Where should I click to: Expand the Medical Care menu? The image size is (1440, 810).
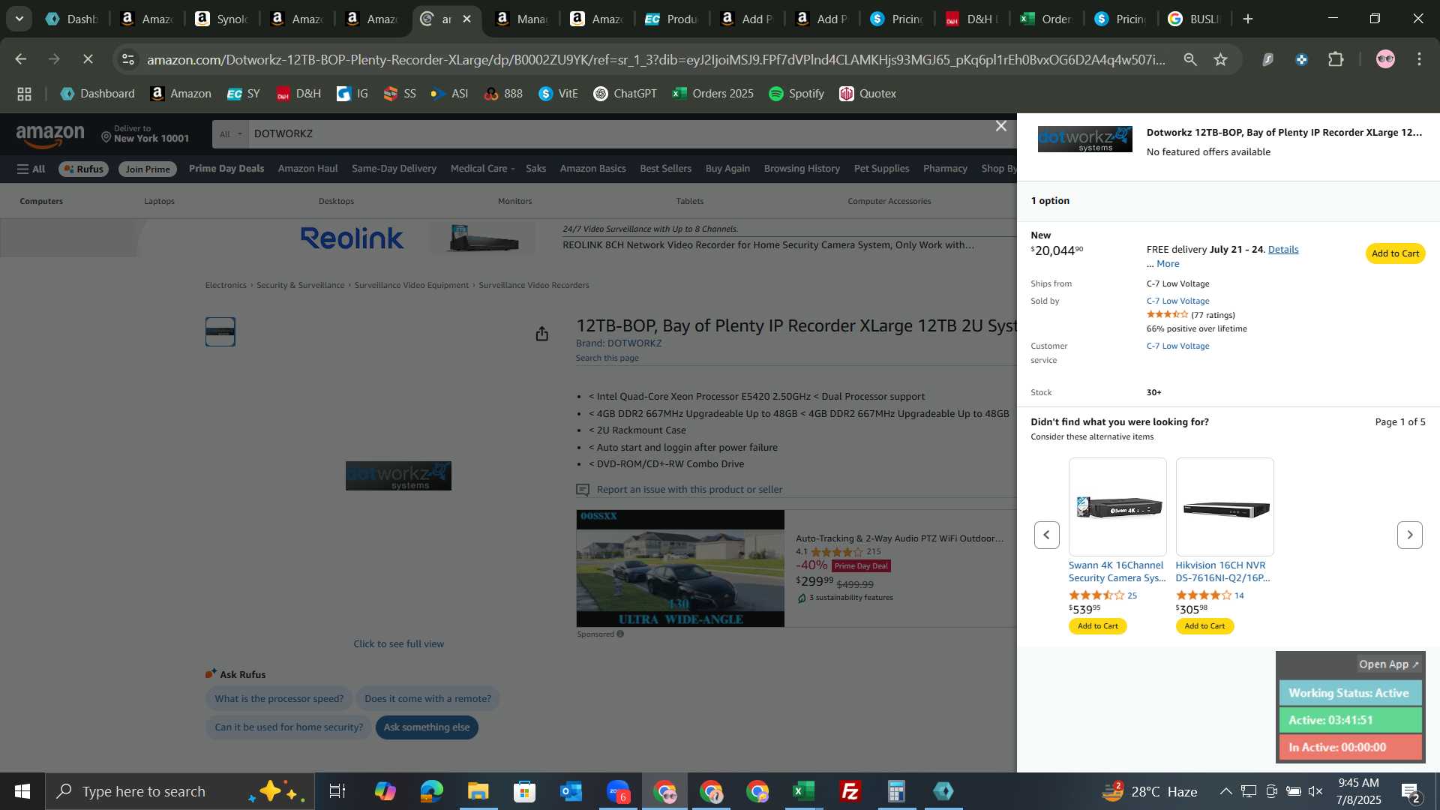(482, 169)
